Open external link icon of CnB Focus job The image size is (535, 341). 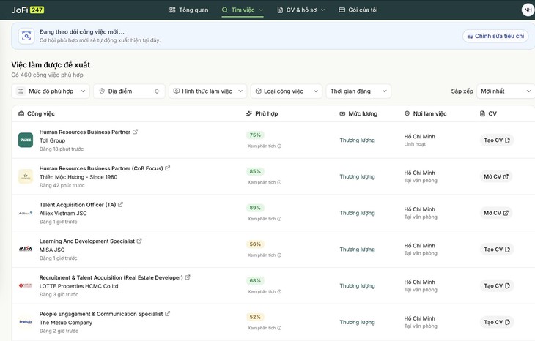168,168
